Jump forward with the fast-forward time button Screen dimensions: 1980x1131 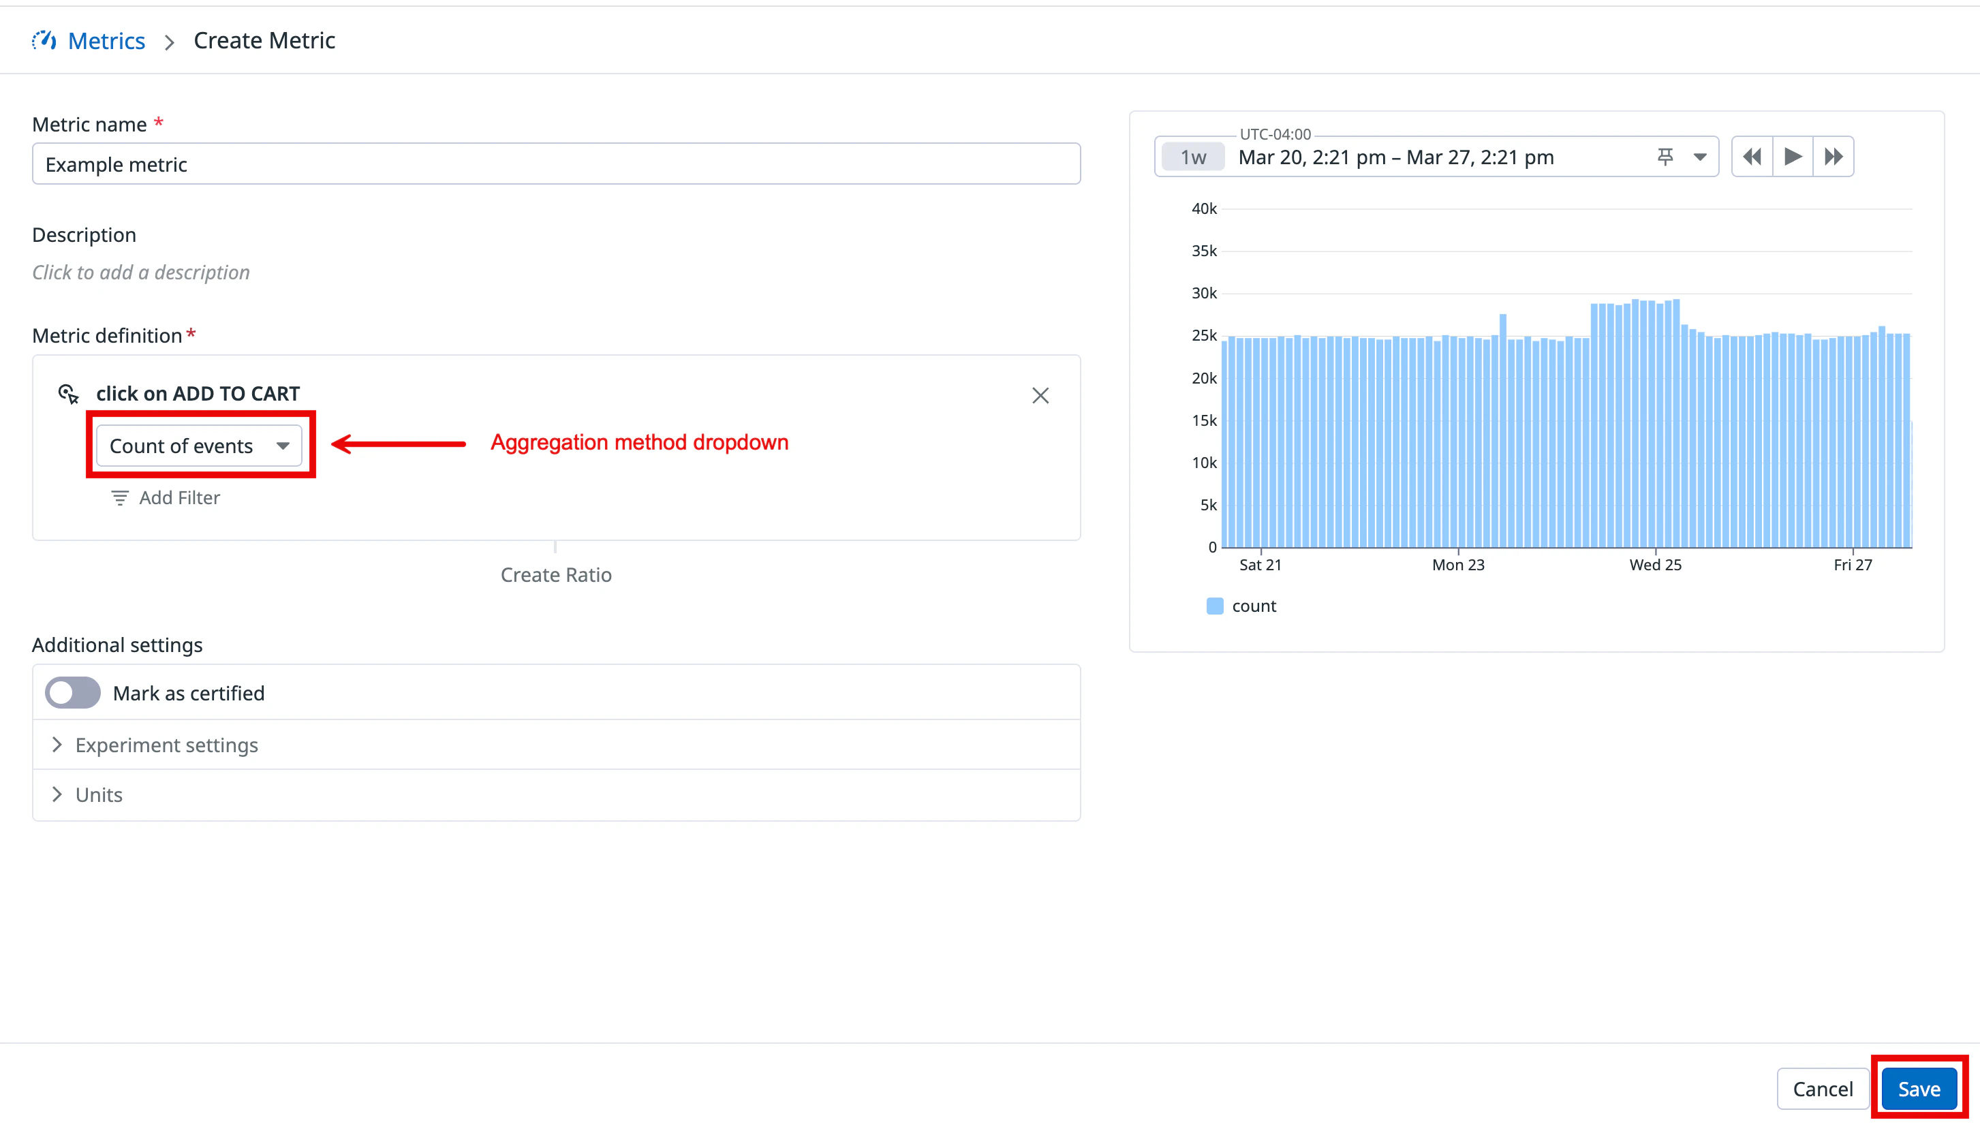pyautogui.click(x=1834, y=157)
